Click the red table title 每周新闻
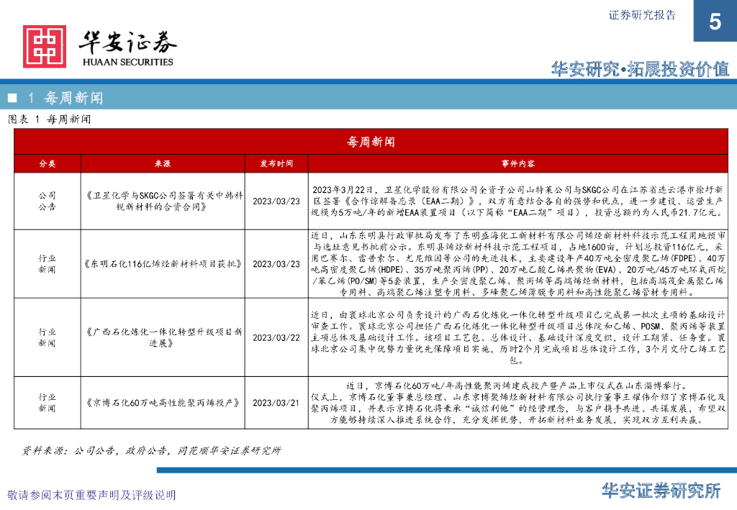The width and height of the screenshot is (737, 510). coord(371,142)
